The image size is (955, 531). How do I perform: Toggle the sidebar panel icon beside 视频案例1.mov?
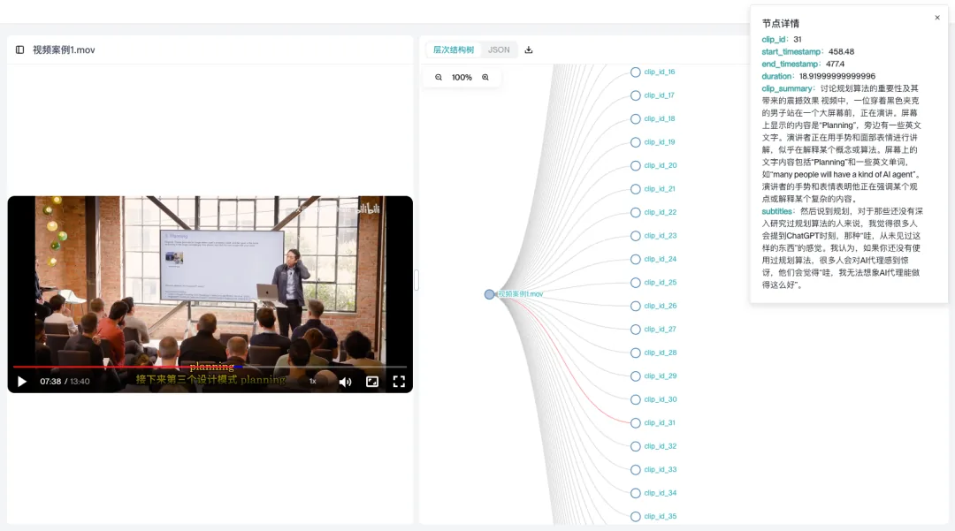(19, 49)
